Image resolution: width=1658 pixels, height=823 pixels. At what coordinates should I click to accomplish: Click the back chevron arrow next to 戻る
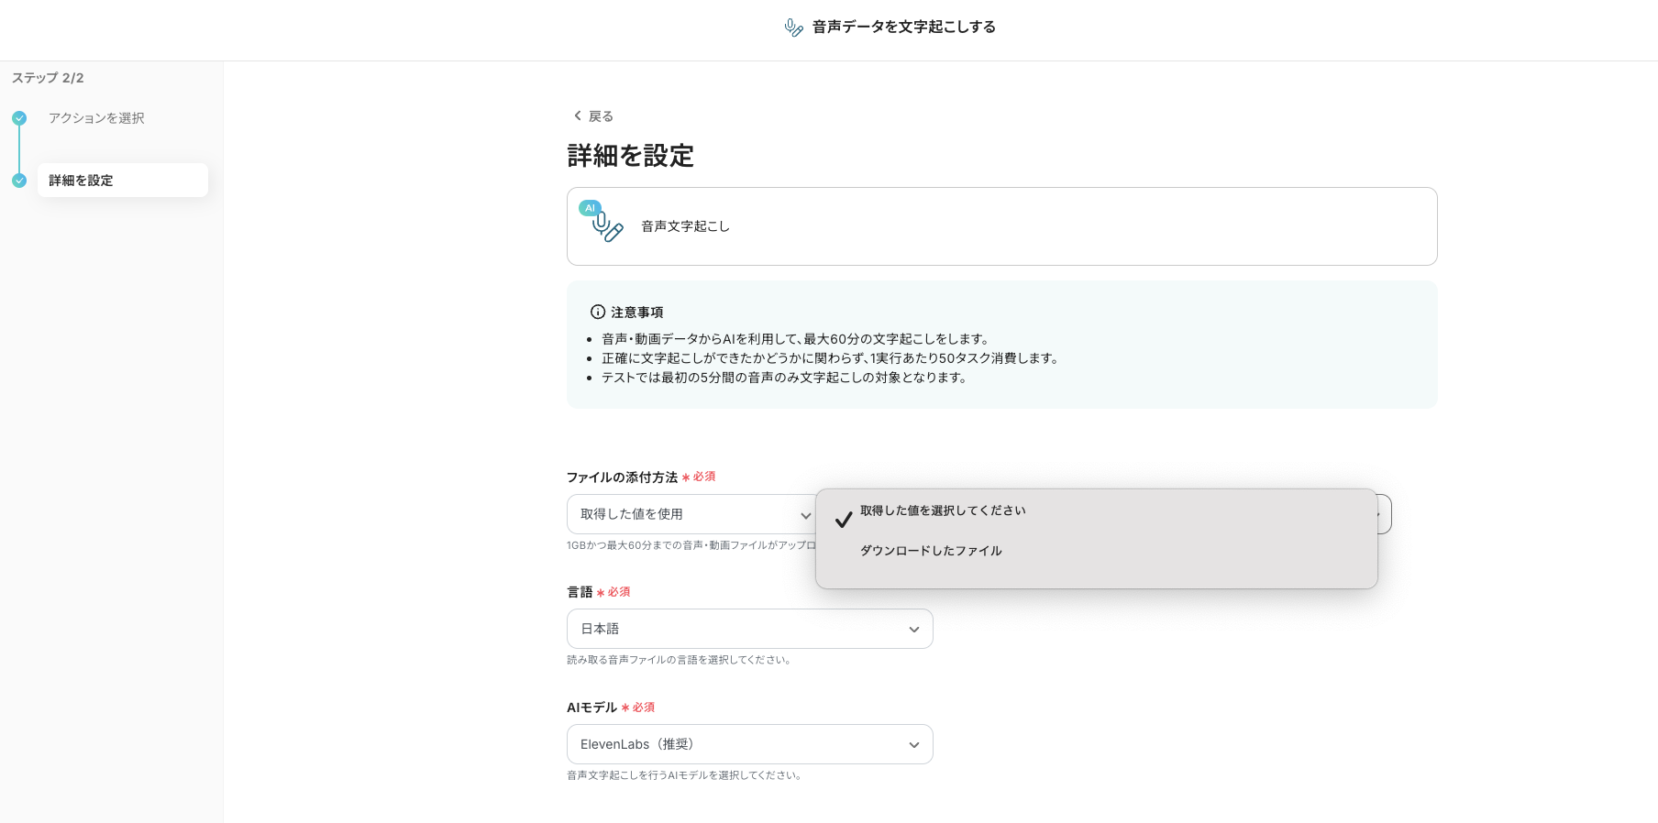(x=577, y=115)
